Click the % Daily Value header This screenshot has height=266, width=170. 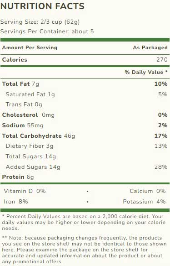(146, 72)
